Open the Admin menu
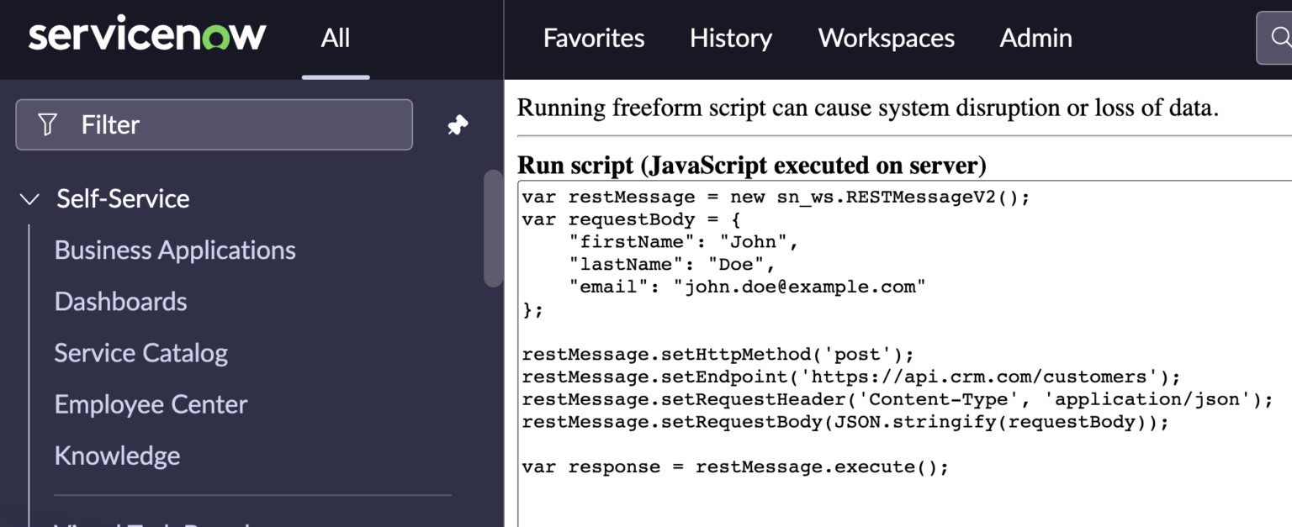1292x527 pixels. pos(1035,38)
